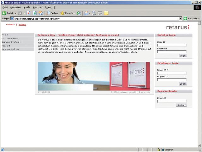The image size is (202, 152).
Task: Click the scrollbar down arrow
Action: pyautogui.click(x=199, y=146)
